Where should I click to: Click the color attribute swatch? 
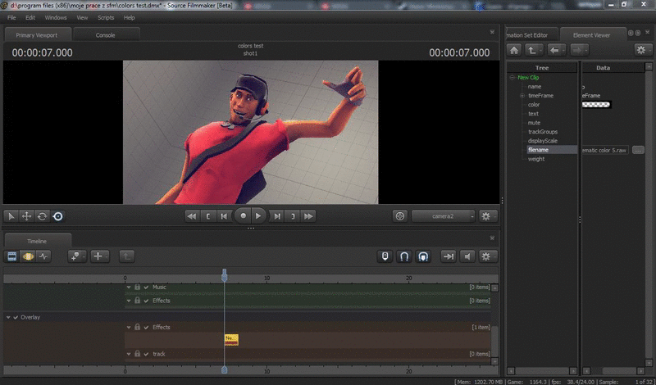point(597,105)
